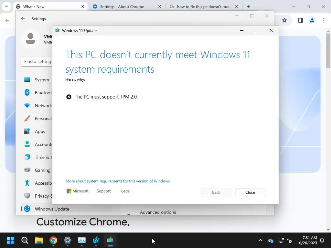331x248 pixels.
Task: Click the Chrome icon in taskbar
Action: coord(53,240)
